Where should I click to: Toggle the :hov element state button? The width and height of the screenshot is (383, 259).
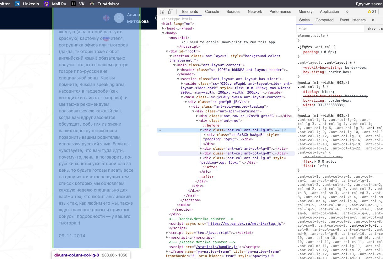point(372,29)
